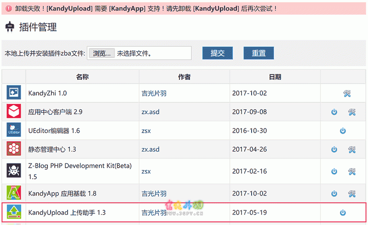Click the date 2016-10-30
Image resolution: width=368 pixels, height=225 pixels.
point(249,130)
